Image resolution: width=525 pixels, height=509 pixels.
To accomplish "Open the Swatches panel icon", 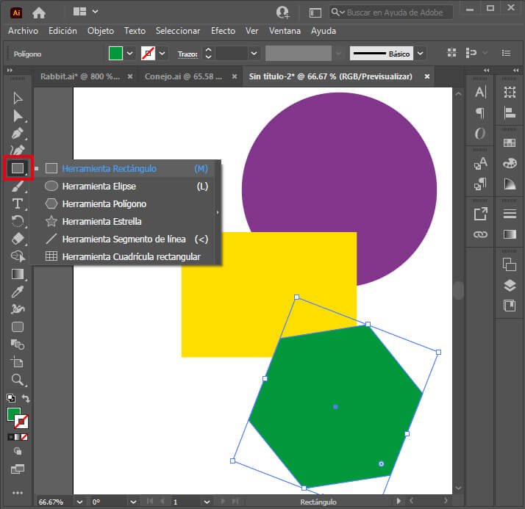I will [x=510, y=143].
